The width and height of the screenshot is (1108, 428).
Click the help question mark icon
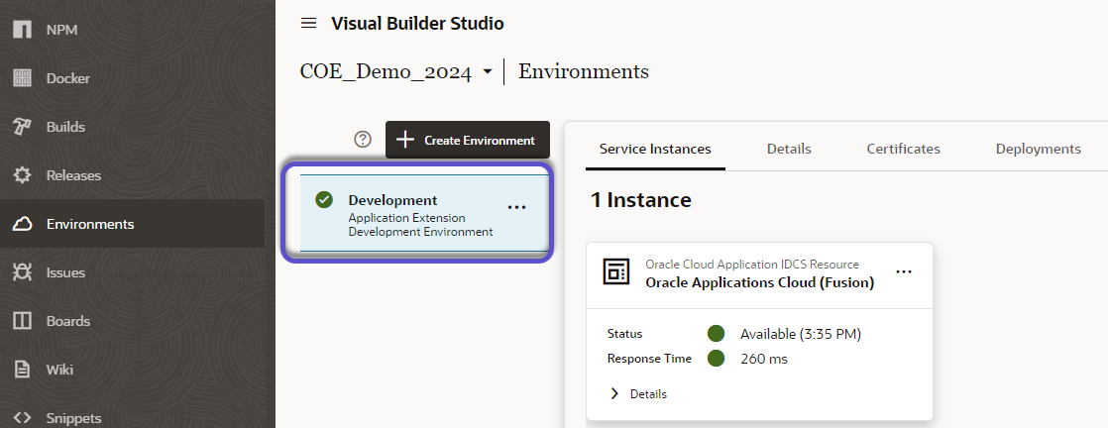coord(363,140)
